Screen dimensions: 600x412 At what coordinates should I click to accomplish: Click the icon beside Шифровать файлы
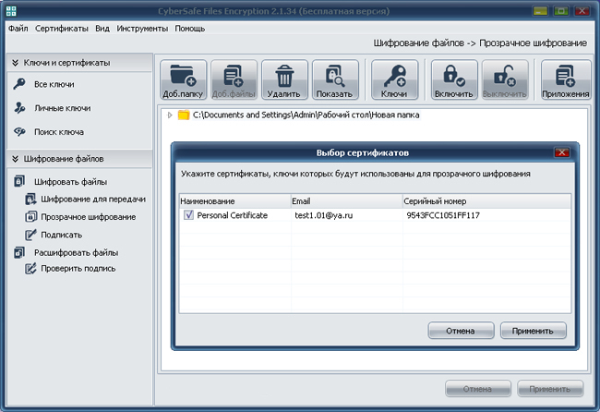19,181
